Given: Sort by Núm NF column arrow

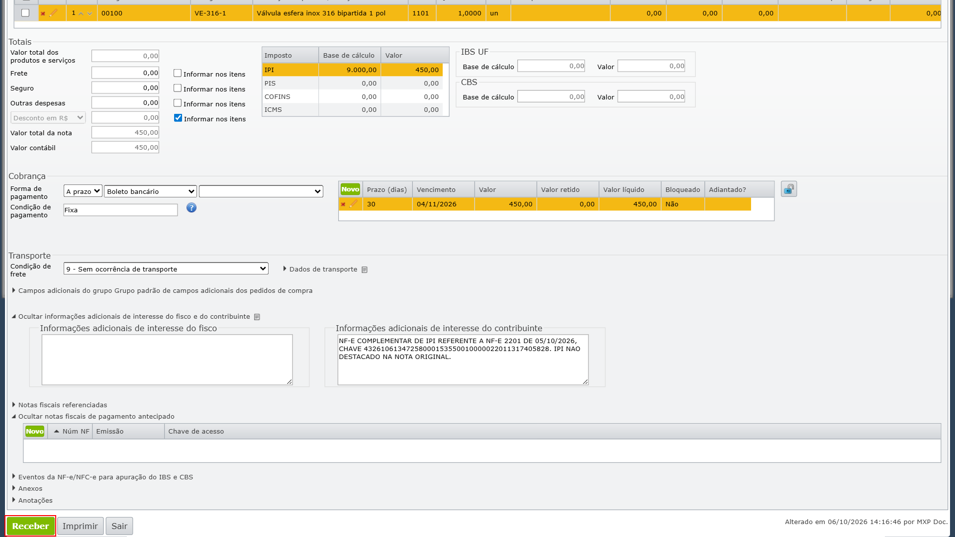Looking at the screenshot, I should (57, 431).
